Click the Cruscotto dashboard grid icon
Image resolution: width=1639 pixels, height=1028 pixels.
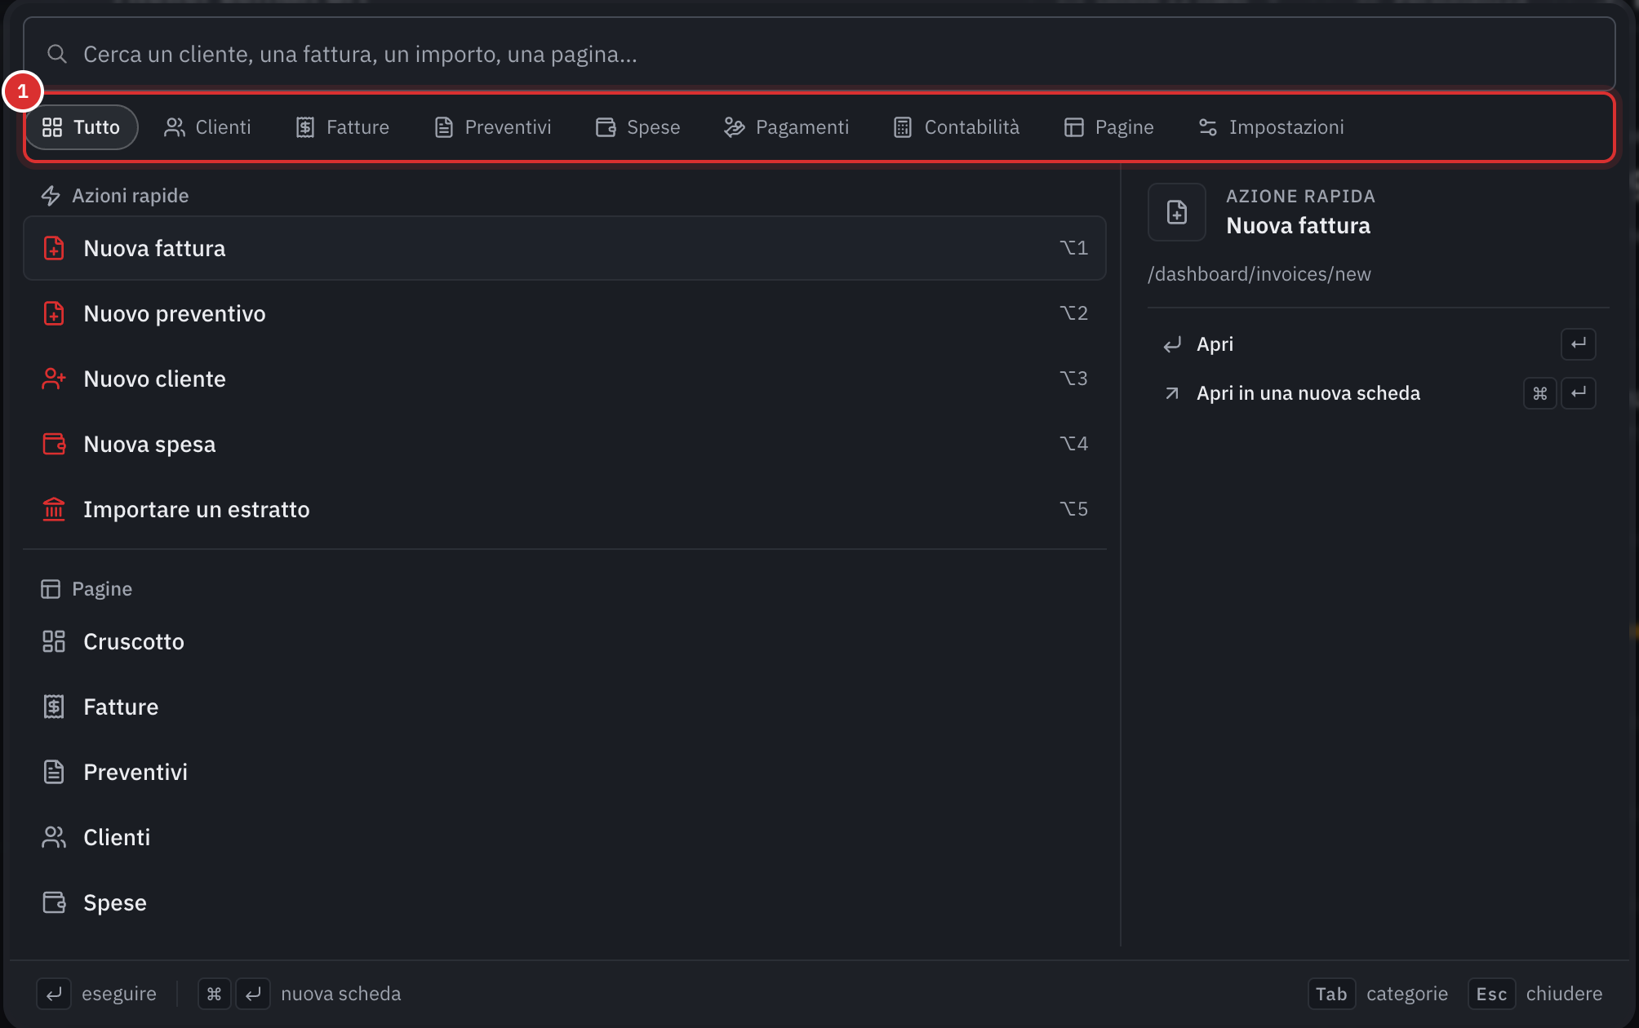(x=54, y=641)
